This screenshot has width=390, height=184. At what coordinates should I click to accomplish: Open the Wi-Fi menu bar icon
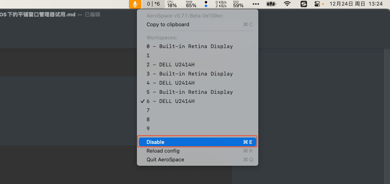287,4
